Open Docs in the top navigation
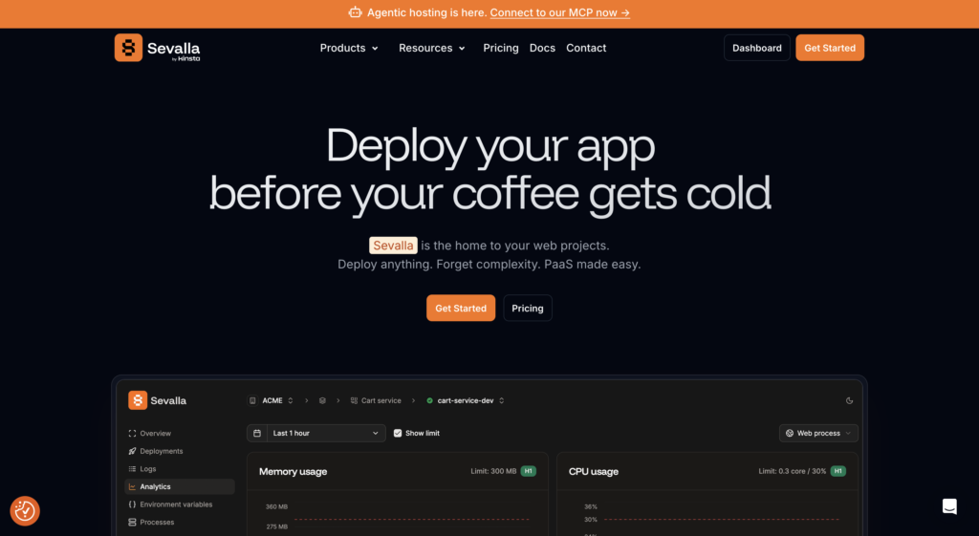 [x=542, y=48]
